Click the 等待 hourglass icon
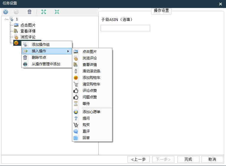This screenshot has height=166, width=226. point(76,104)
